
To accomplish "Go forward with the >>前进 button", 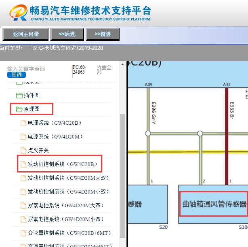I will point(103,34).
